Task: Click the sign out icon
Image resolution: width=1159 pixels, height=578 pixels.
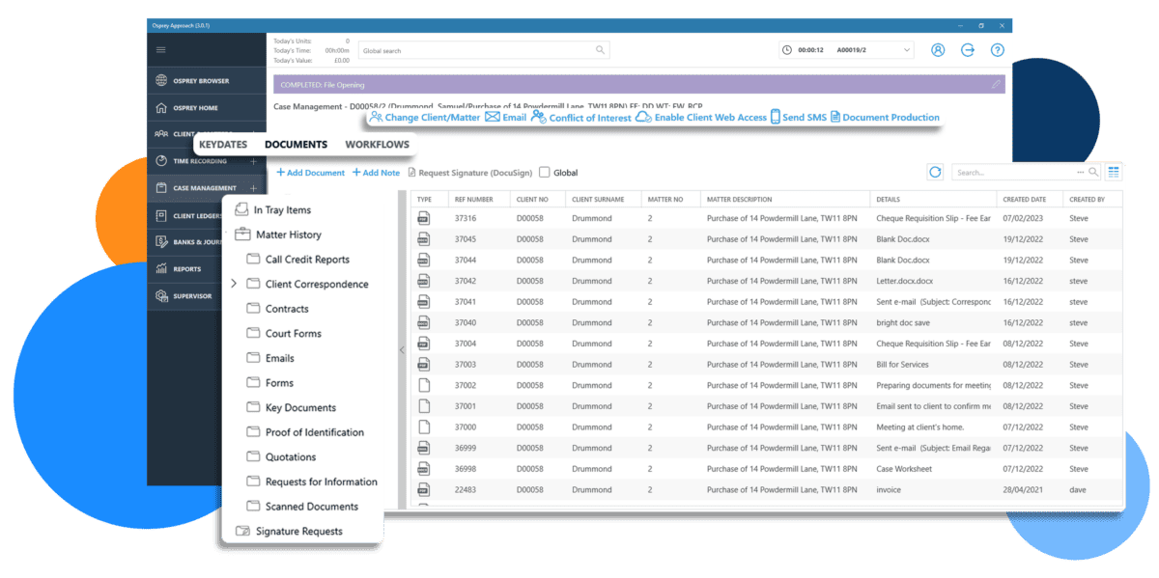Action: pyautogui.click(x=967, y=49)
